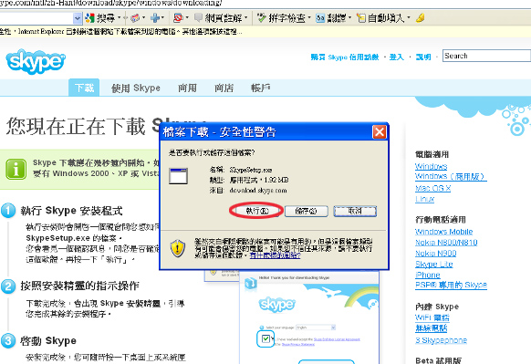Screen dimensions: 531x364
Task: Click the 按照安裝精靈的指示操作 step heading
Action: tap(79, 286)
